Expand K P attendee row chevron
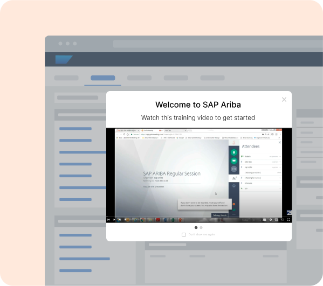Image resolution: width=323 pixels, height=286 pixels. pyautogui.click(x=280, y=189)
